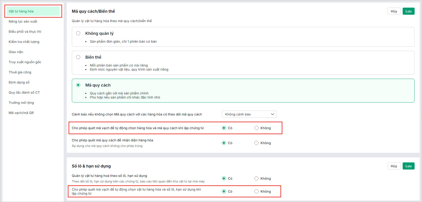Choose 'Có' for barcode scan mã quy cách
The width and height of the screenshot is (422, 202).
click(x=224, y=128)
